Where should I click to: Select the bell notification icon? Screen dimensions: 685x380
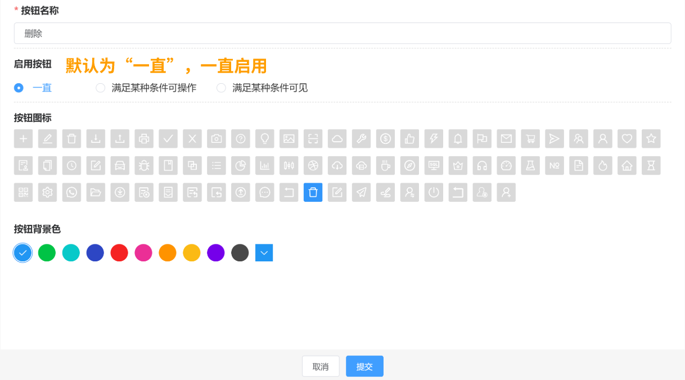458,138
